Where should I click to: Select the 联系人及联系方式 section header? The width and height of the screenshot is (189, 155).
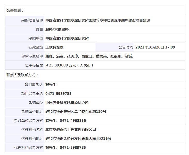(22, 75)
